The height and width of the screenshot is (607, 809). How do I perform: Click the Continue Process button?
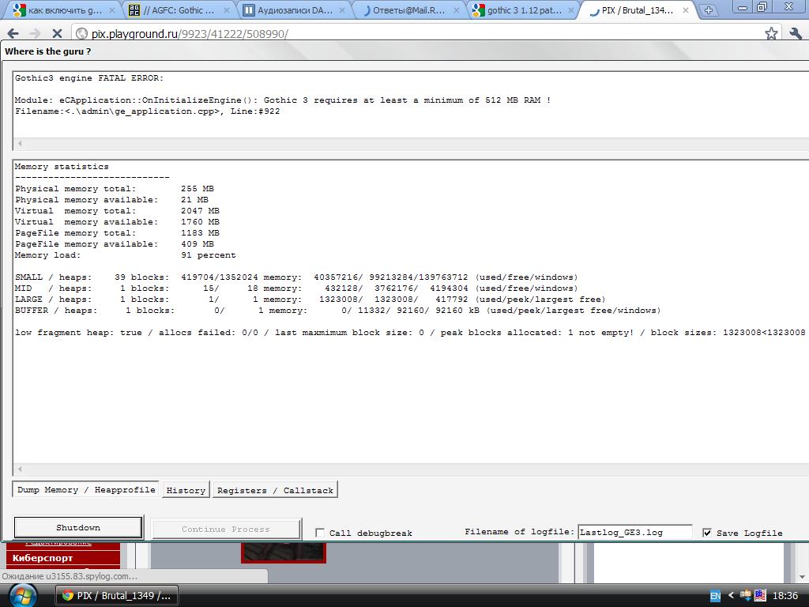(226, 529)
